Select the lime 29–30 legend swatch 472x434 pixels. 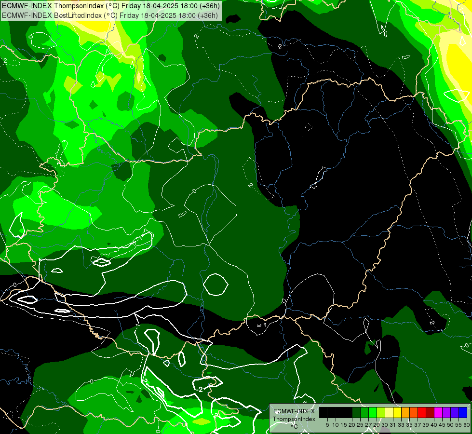(x=381, y=412)
